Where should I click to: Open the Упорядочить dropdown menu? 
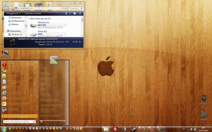[x=13, y=13]
